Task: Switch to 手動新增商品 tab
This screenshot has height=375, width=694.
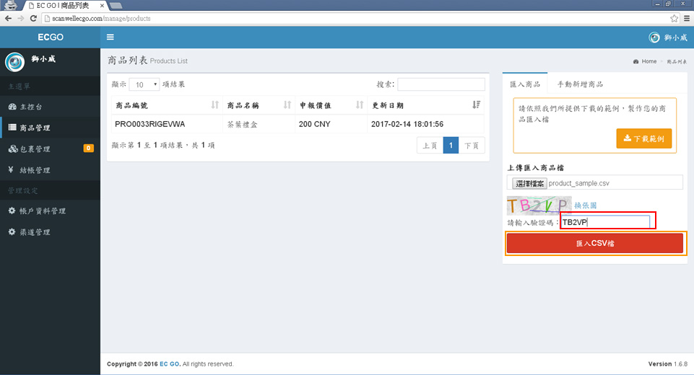Action: (x=580, y=84)
